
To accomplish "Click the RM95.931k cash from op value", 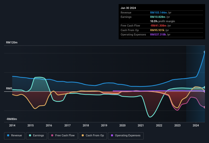I will tap(157, 30).
